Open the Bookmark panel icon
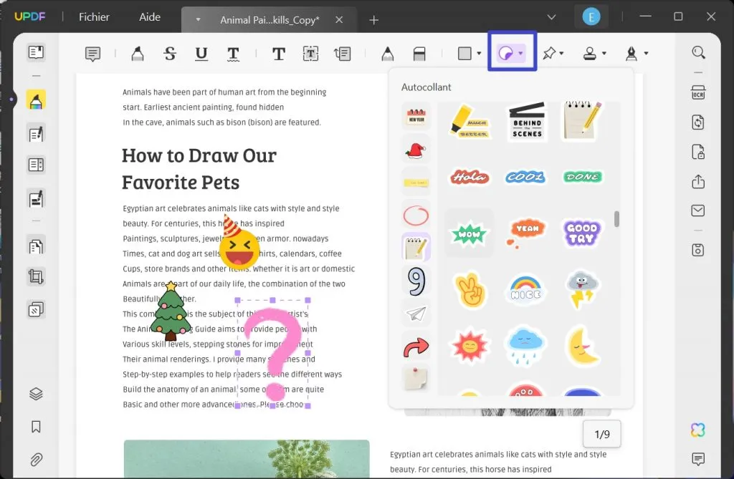This screenshot has height=479, width=734. [x=36, y=427]
